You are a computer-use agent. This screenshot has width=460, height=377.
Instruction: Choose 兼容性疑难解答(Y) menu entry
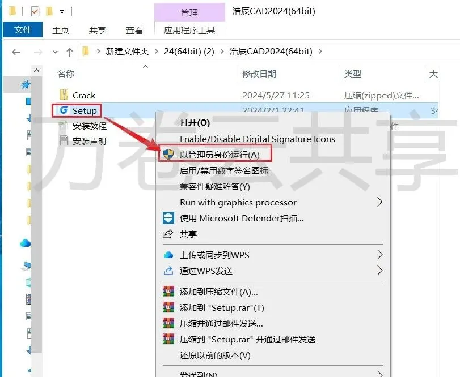[x=214, y=186]
